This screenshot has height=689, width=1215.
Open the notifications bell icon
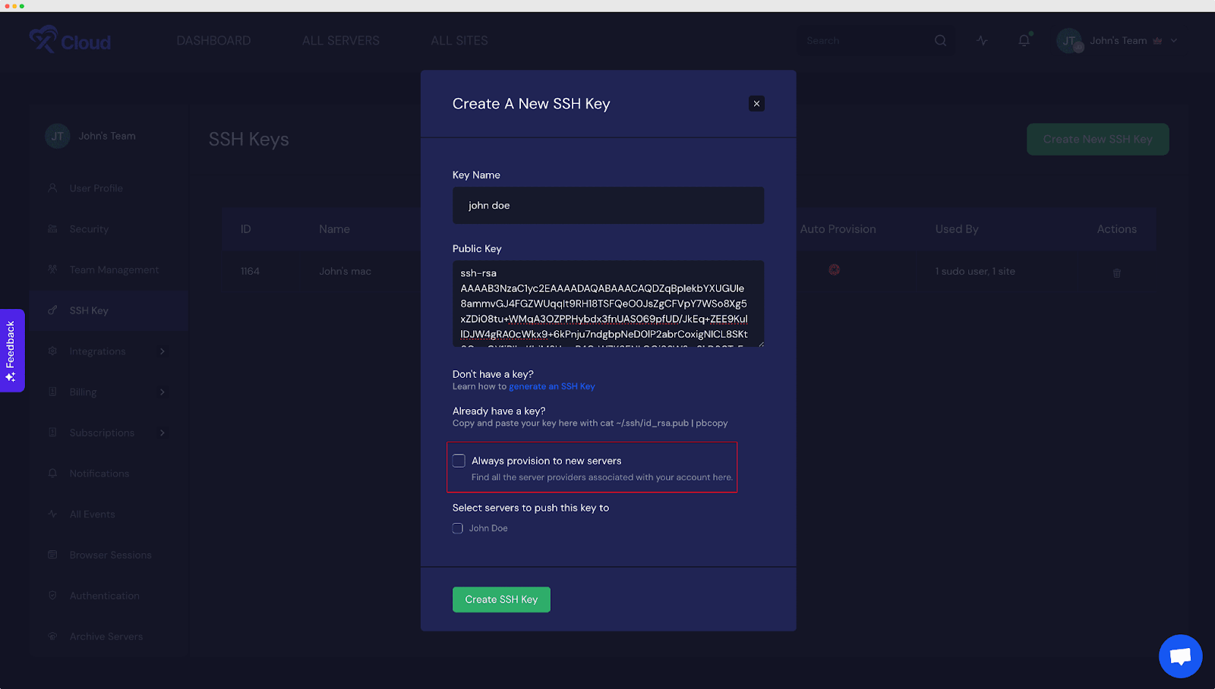(1023, 41)
